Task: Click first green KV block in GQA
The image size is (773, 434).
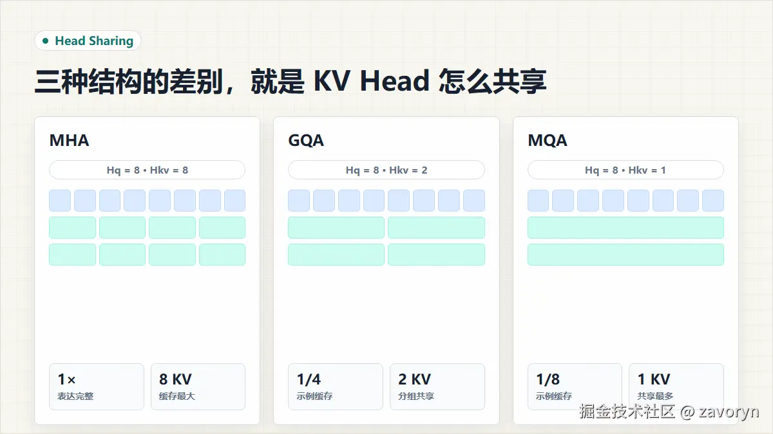Action: coord(336,228)
